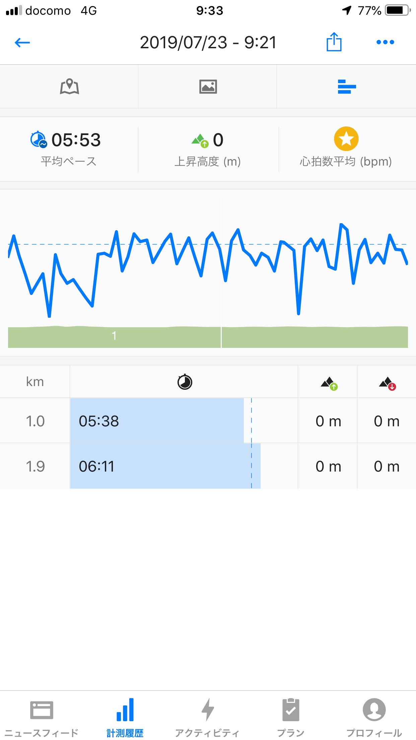Go to the プロフィール tab

point(374,717)
